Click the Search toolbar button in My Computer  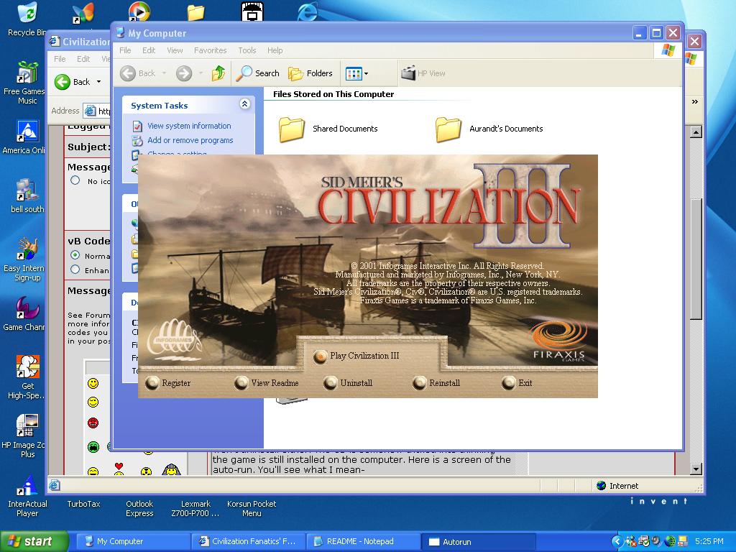point(257,73)
